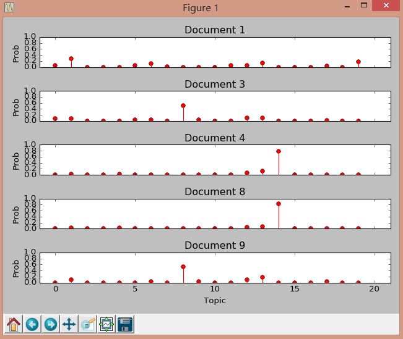Click the 'Prob' label of Document 8 plot
The width and height of the screenshot is (403, 339).
tap(16, 215)
